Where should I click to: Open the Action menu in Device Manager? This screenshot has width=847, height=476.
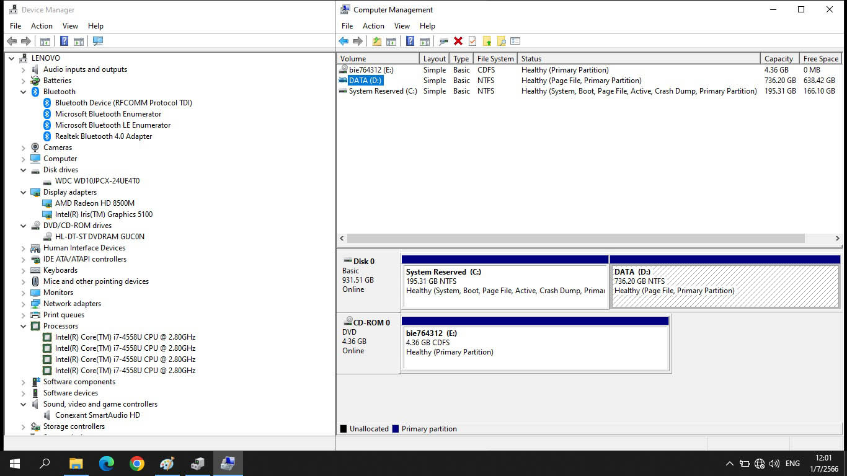(x=42, y=26)
